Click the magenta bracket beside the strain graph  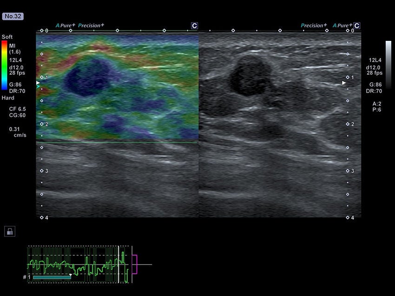[135, 264]
